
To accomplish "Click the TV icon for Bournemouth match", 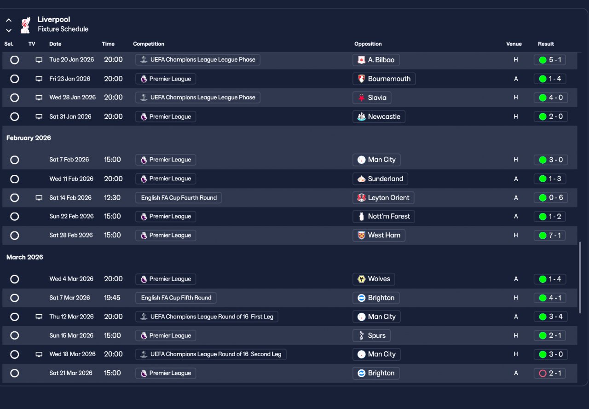I will (39, 79).
